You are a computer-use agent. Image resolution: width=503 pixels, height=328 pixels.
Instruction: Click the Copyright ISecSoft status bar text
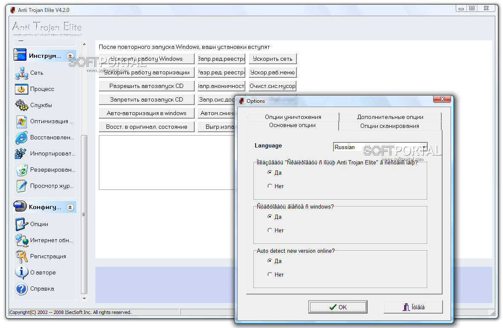(71, 312)
